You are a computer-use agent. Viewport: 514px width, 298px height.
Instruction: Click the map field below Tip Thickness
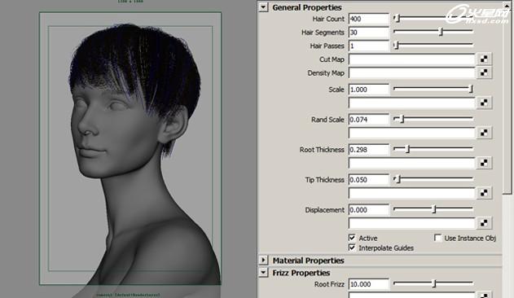[411, 194]
